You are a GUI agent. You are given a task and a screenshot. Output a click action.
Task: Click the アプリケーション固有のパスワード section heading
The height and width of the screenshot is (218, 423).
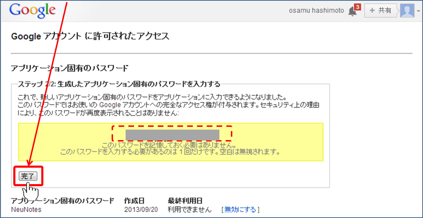(70, 68)
